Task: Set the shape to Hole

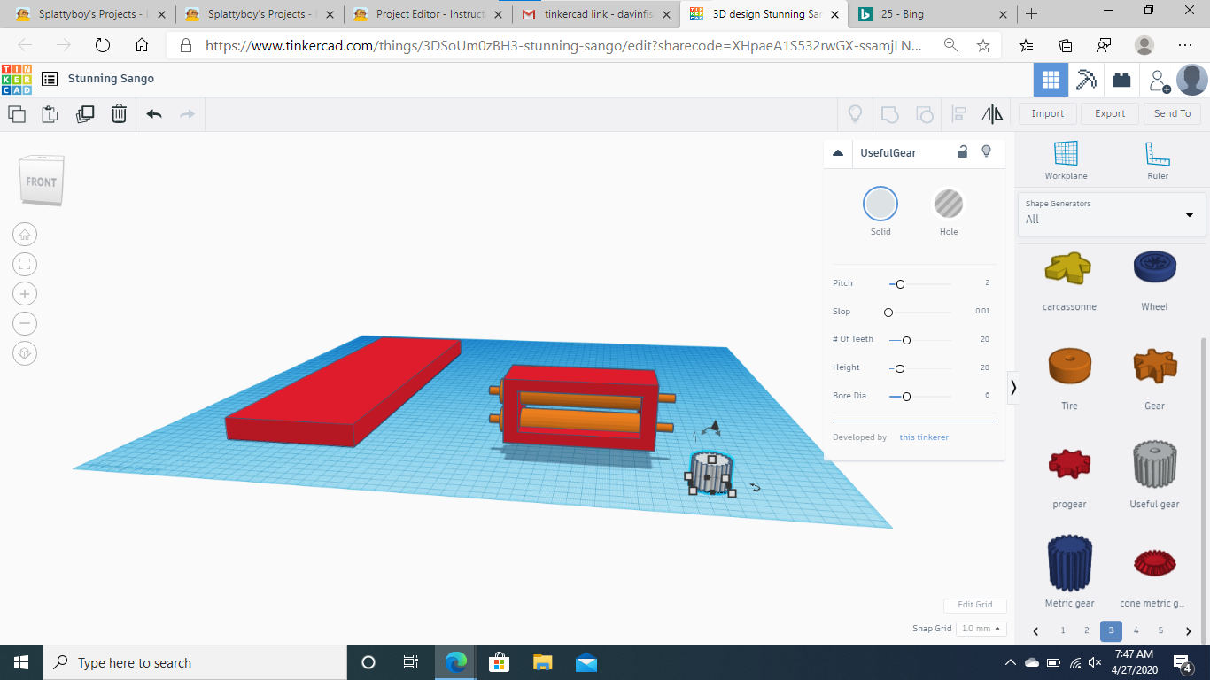Action: [x=949, y=205]
